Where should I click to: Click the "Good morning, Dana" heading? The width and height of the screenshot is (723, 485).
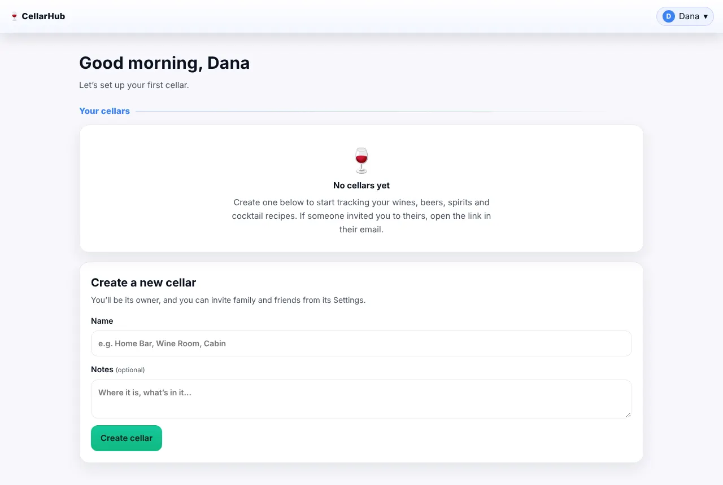pyautogui.click(x=164, y=63)
